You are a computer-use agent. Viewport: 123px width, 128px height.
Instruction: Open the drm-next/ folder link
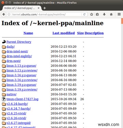(13, 61)
